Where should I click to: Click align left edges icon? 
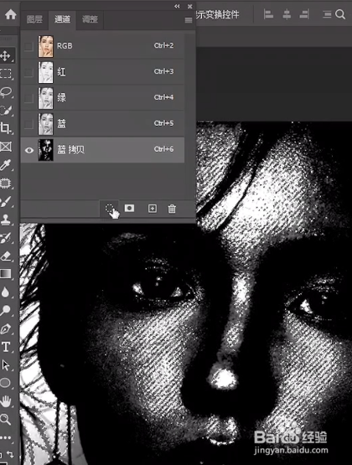click(x=268, y=14)
